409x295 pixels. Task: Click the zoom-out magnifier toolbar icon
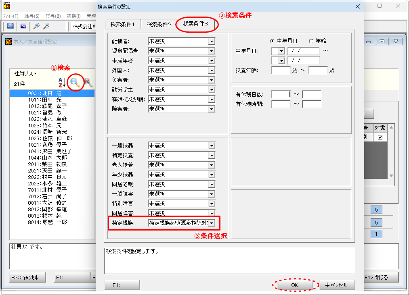(x=46, y=26)
